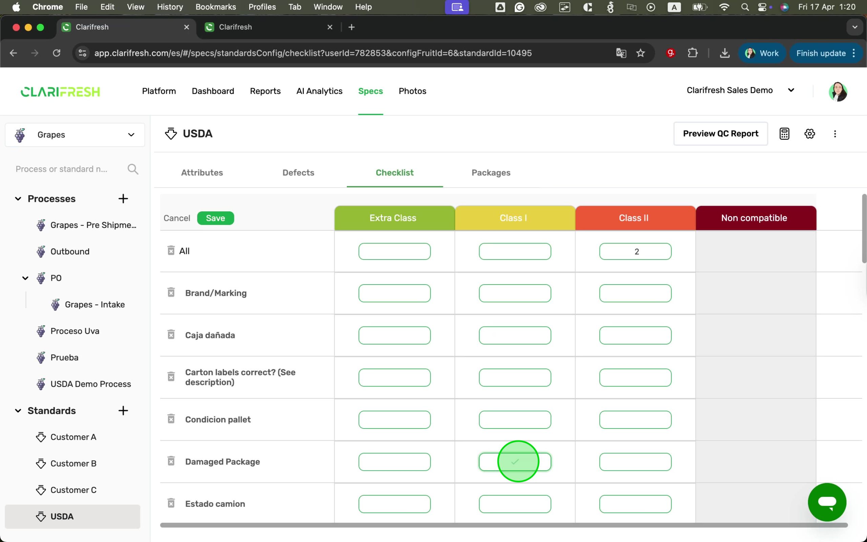
Task: Open the USDA Demo Process
Action: click(91, 384)
